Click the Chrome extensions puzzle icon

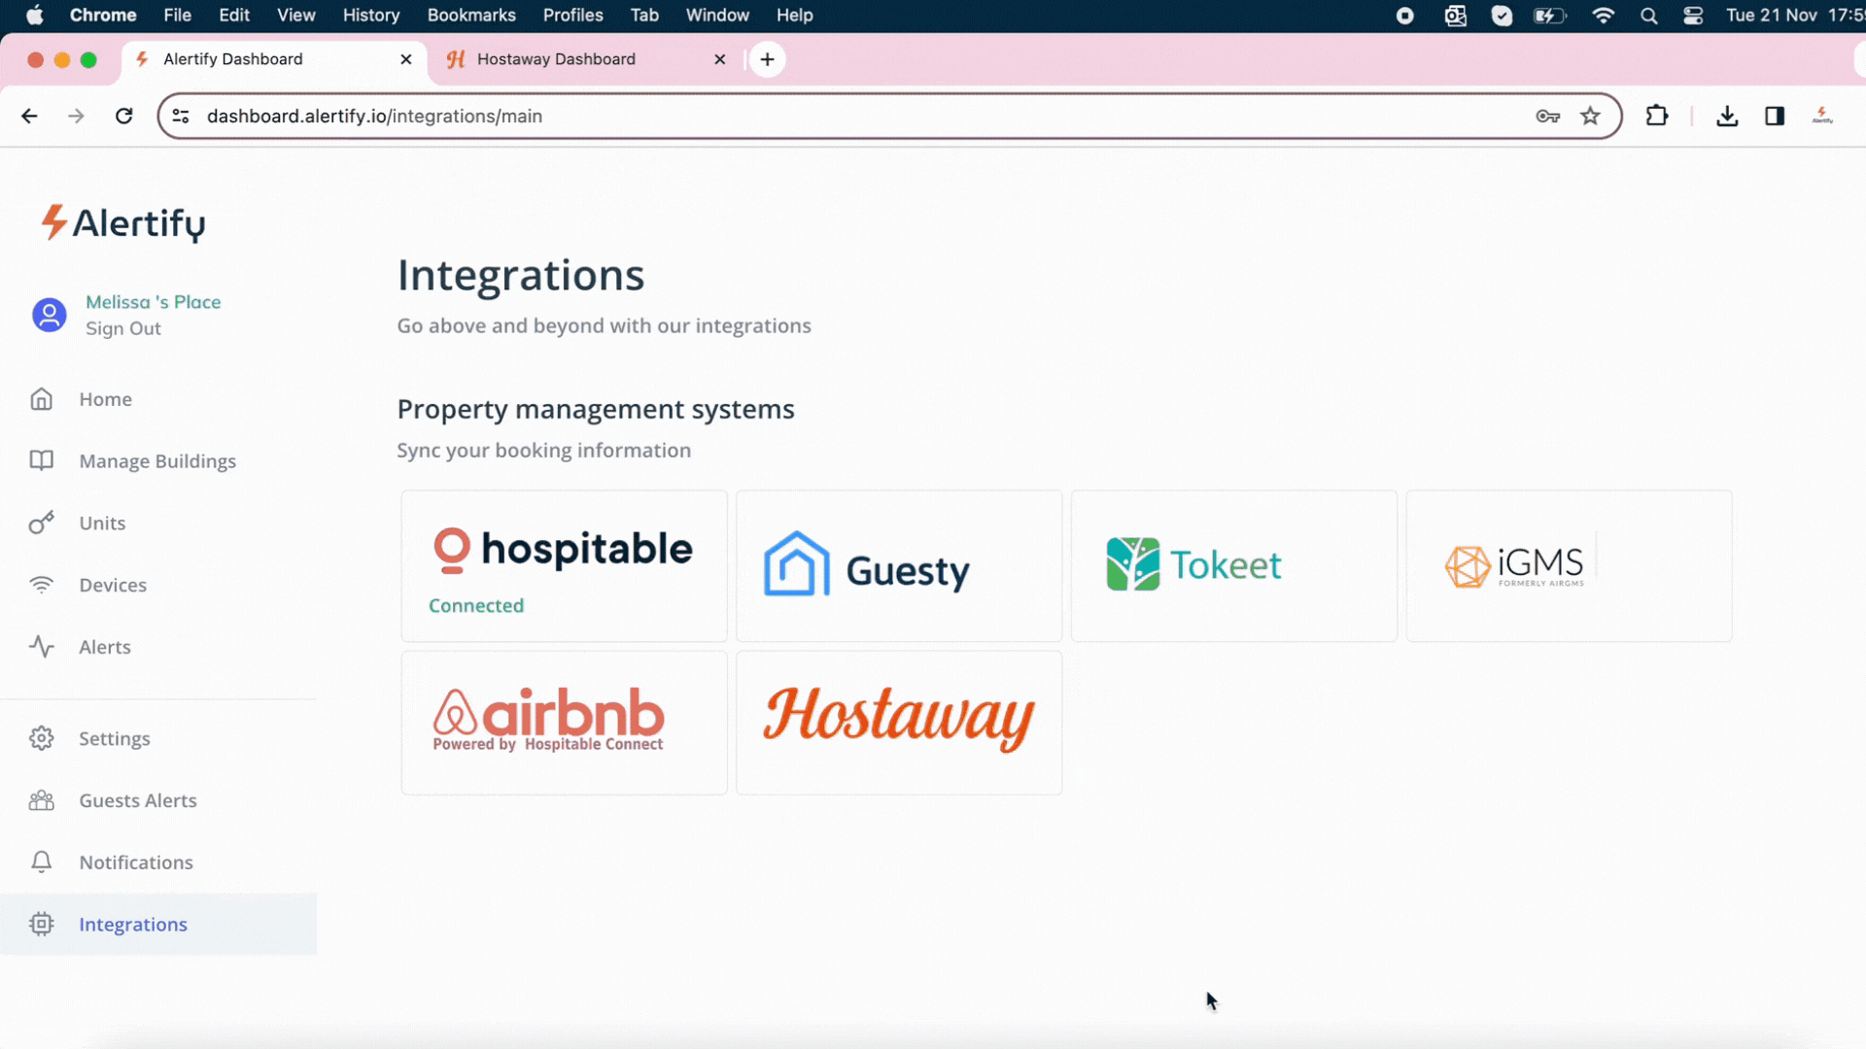point(1657,116)
